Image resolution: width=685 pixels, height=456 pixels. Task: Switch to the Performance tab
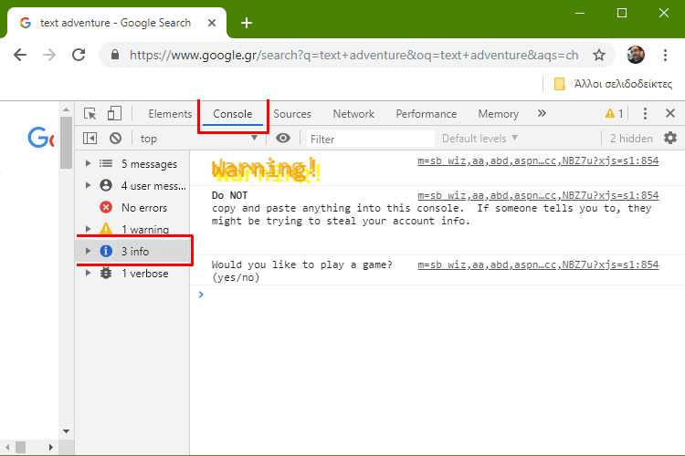click(x=427, y=114)
